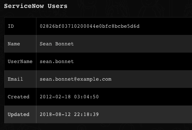The width and height of the screenshot is (192, 130).
Task: Click the first name Sean in Name row
Action: point(46,44)
